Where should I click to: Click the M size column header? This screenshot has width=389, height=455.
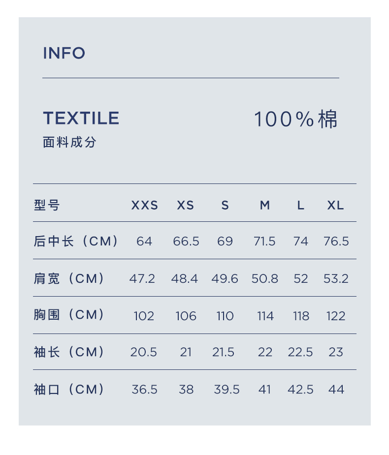coord(265,205)
